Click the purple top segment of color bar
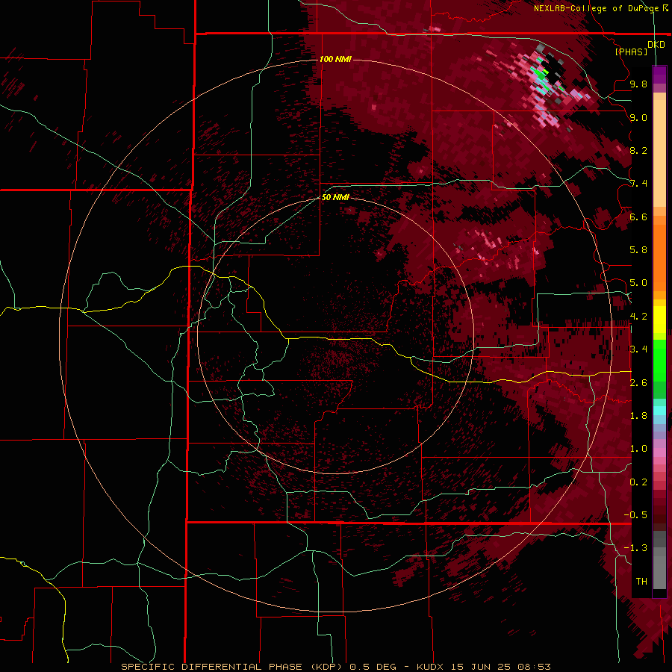672x672 pixels. tap(659, 75)
